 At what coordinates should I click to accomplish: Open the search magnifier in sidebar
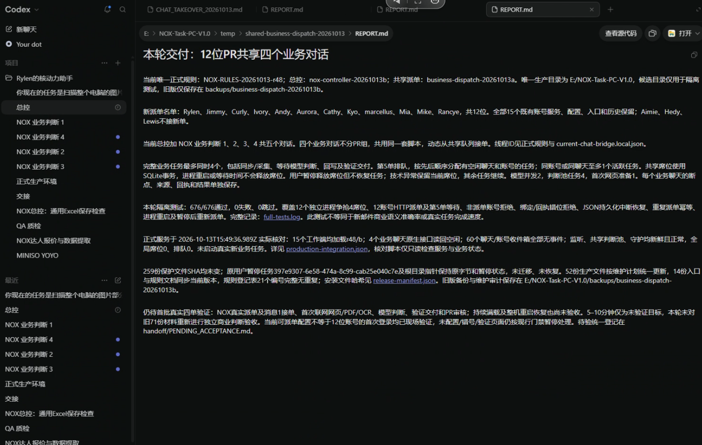122,10
